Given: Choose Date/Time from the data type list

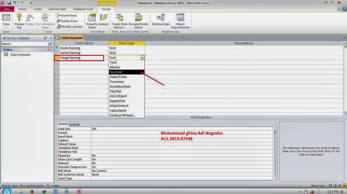Looking at the screenshot, I should (x=127, y=77).
